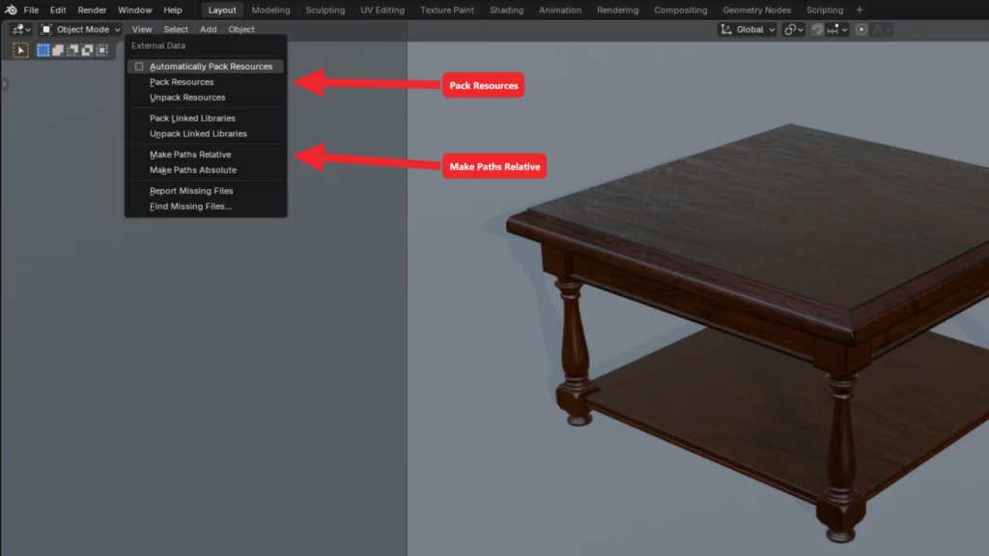The height and width of the screenshot is (556, 989).
Task: Switch to the Layout workspace tab
Action: pyautogui.click(x=222, y=10)
